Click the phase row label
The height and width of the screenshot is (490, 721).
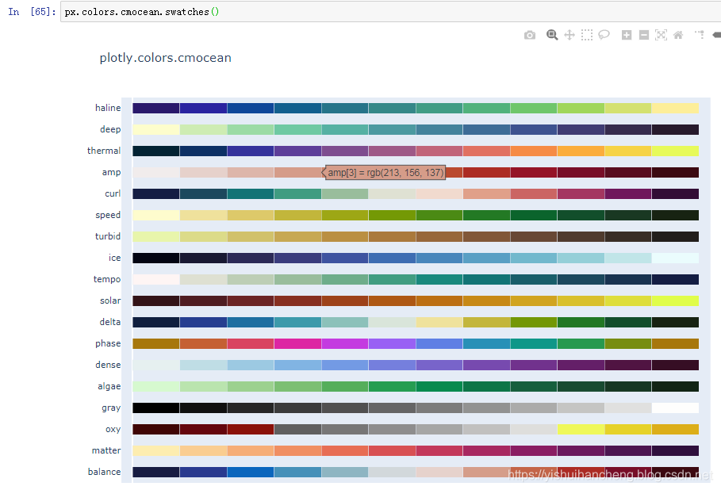(x=108, y=344)
